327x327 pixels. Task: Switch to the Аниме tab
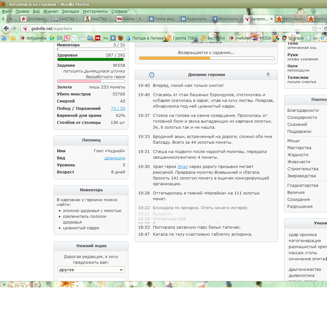(x=131, y=19)
